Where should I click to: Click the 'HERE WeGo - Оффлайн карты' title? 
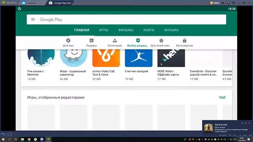pyautogui.click(x=168, y=73)
